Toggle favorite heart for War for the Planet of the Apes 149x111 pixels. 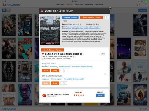[x=42, y=11]
